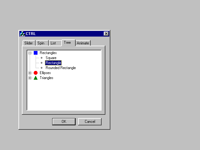Switch to the Animate tab
The width and height of the screenshot is (200, 150).
click(83, 43)
